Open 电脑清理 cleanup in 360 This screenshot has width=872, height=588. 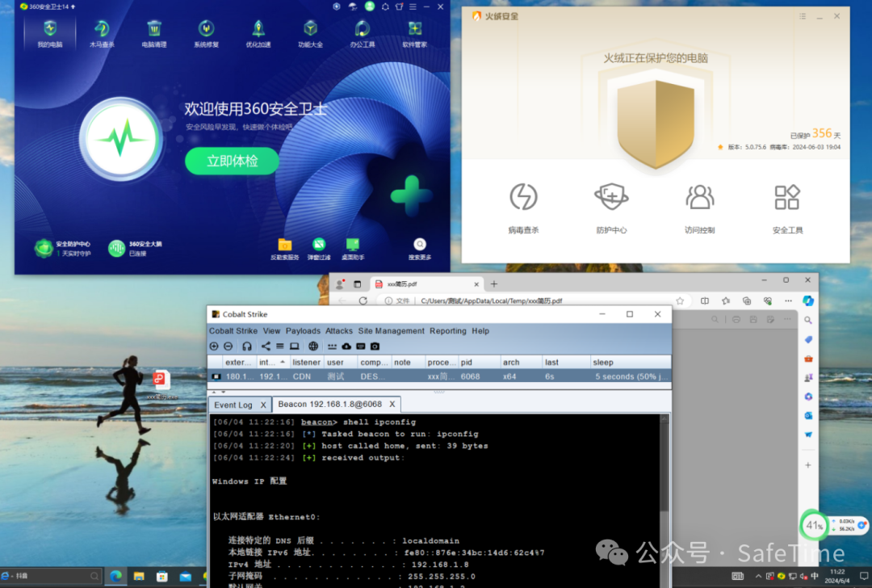(154, 33)
